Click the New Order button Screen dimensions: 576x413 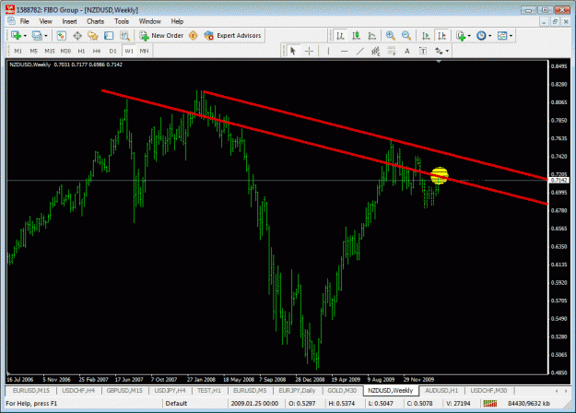pyautogui.click(x=161, y=36)
